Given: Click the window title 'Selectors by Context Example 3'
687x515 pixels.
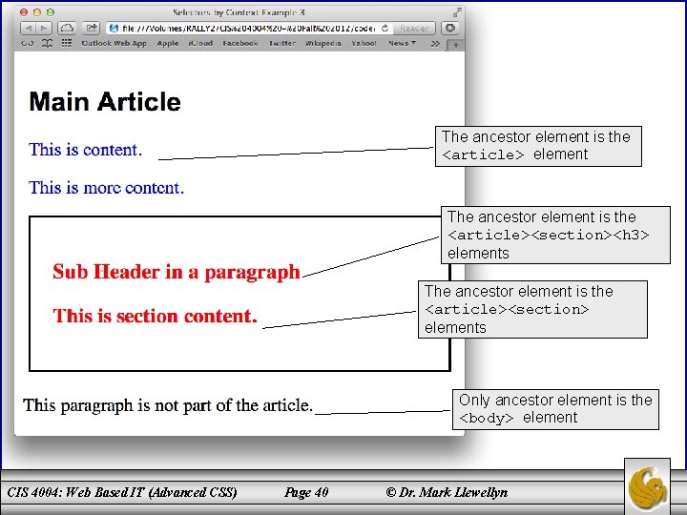Looking at the screenshot, I should click(239, 12).
